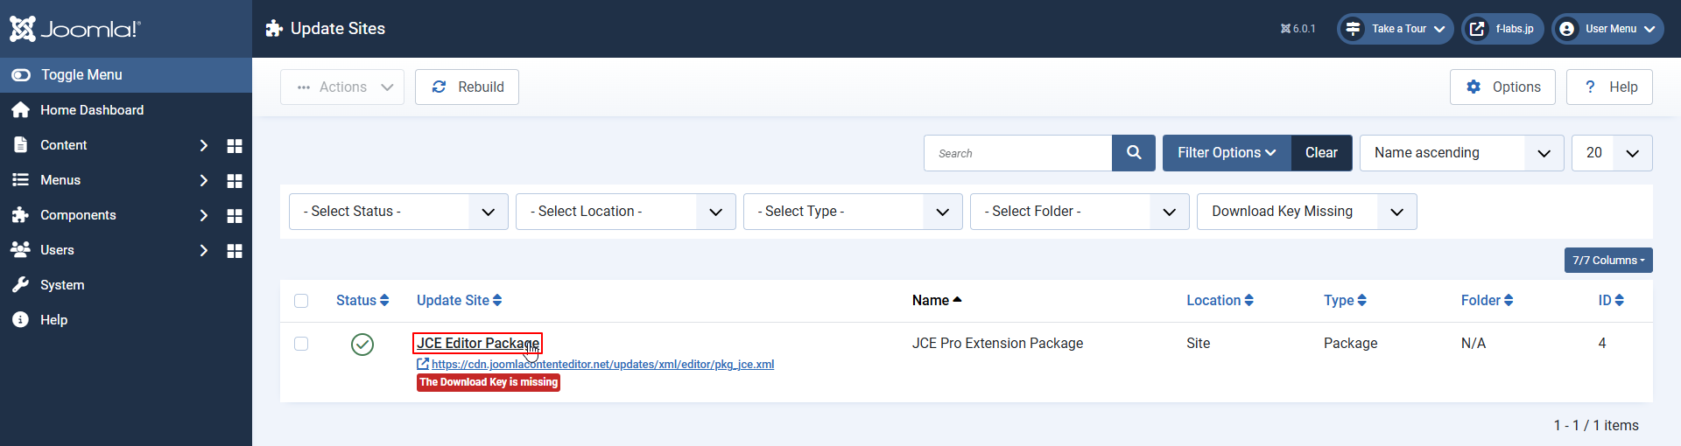1681x446 pixels.
Task: Open the 7/7 Columns selector
Action: pyautogui.click(x=1608, y=261)
